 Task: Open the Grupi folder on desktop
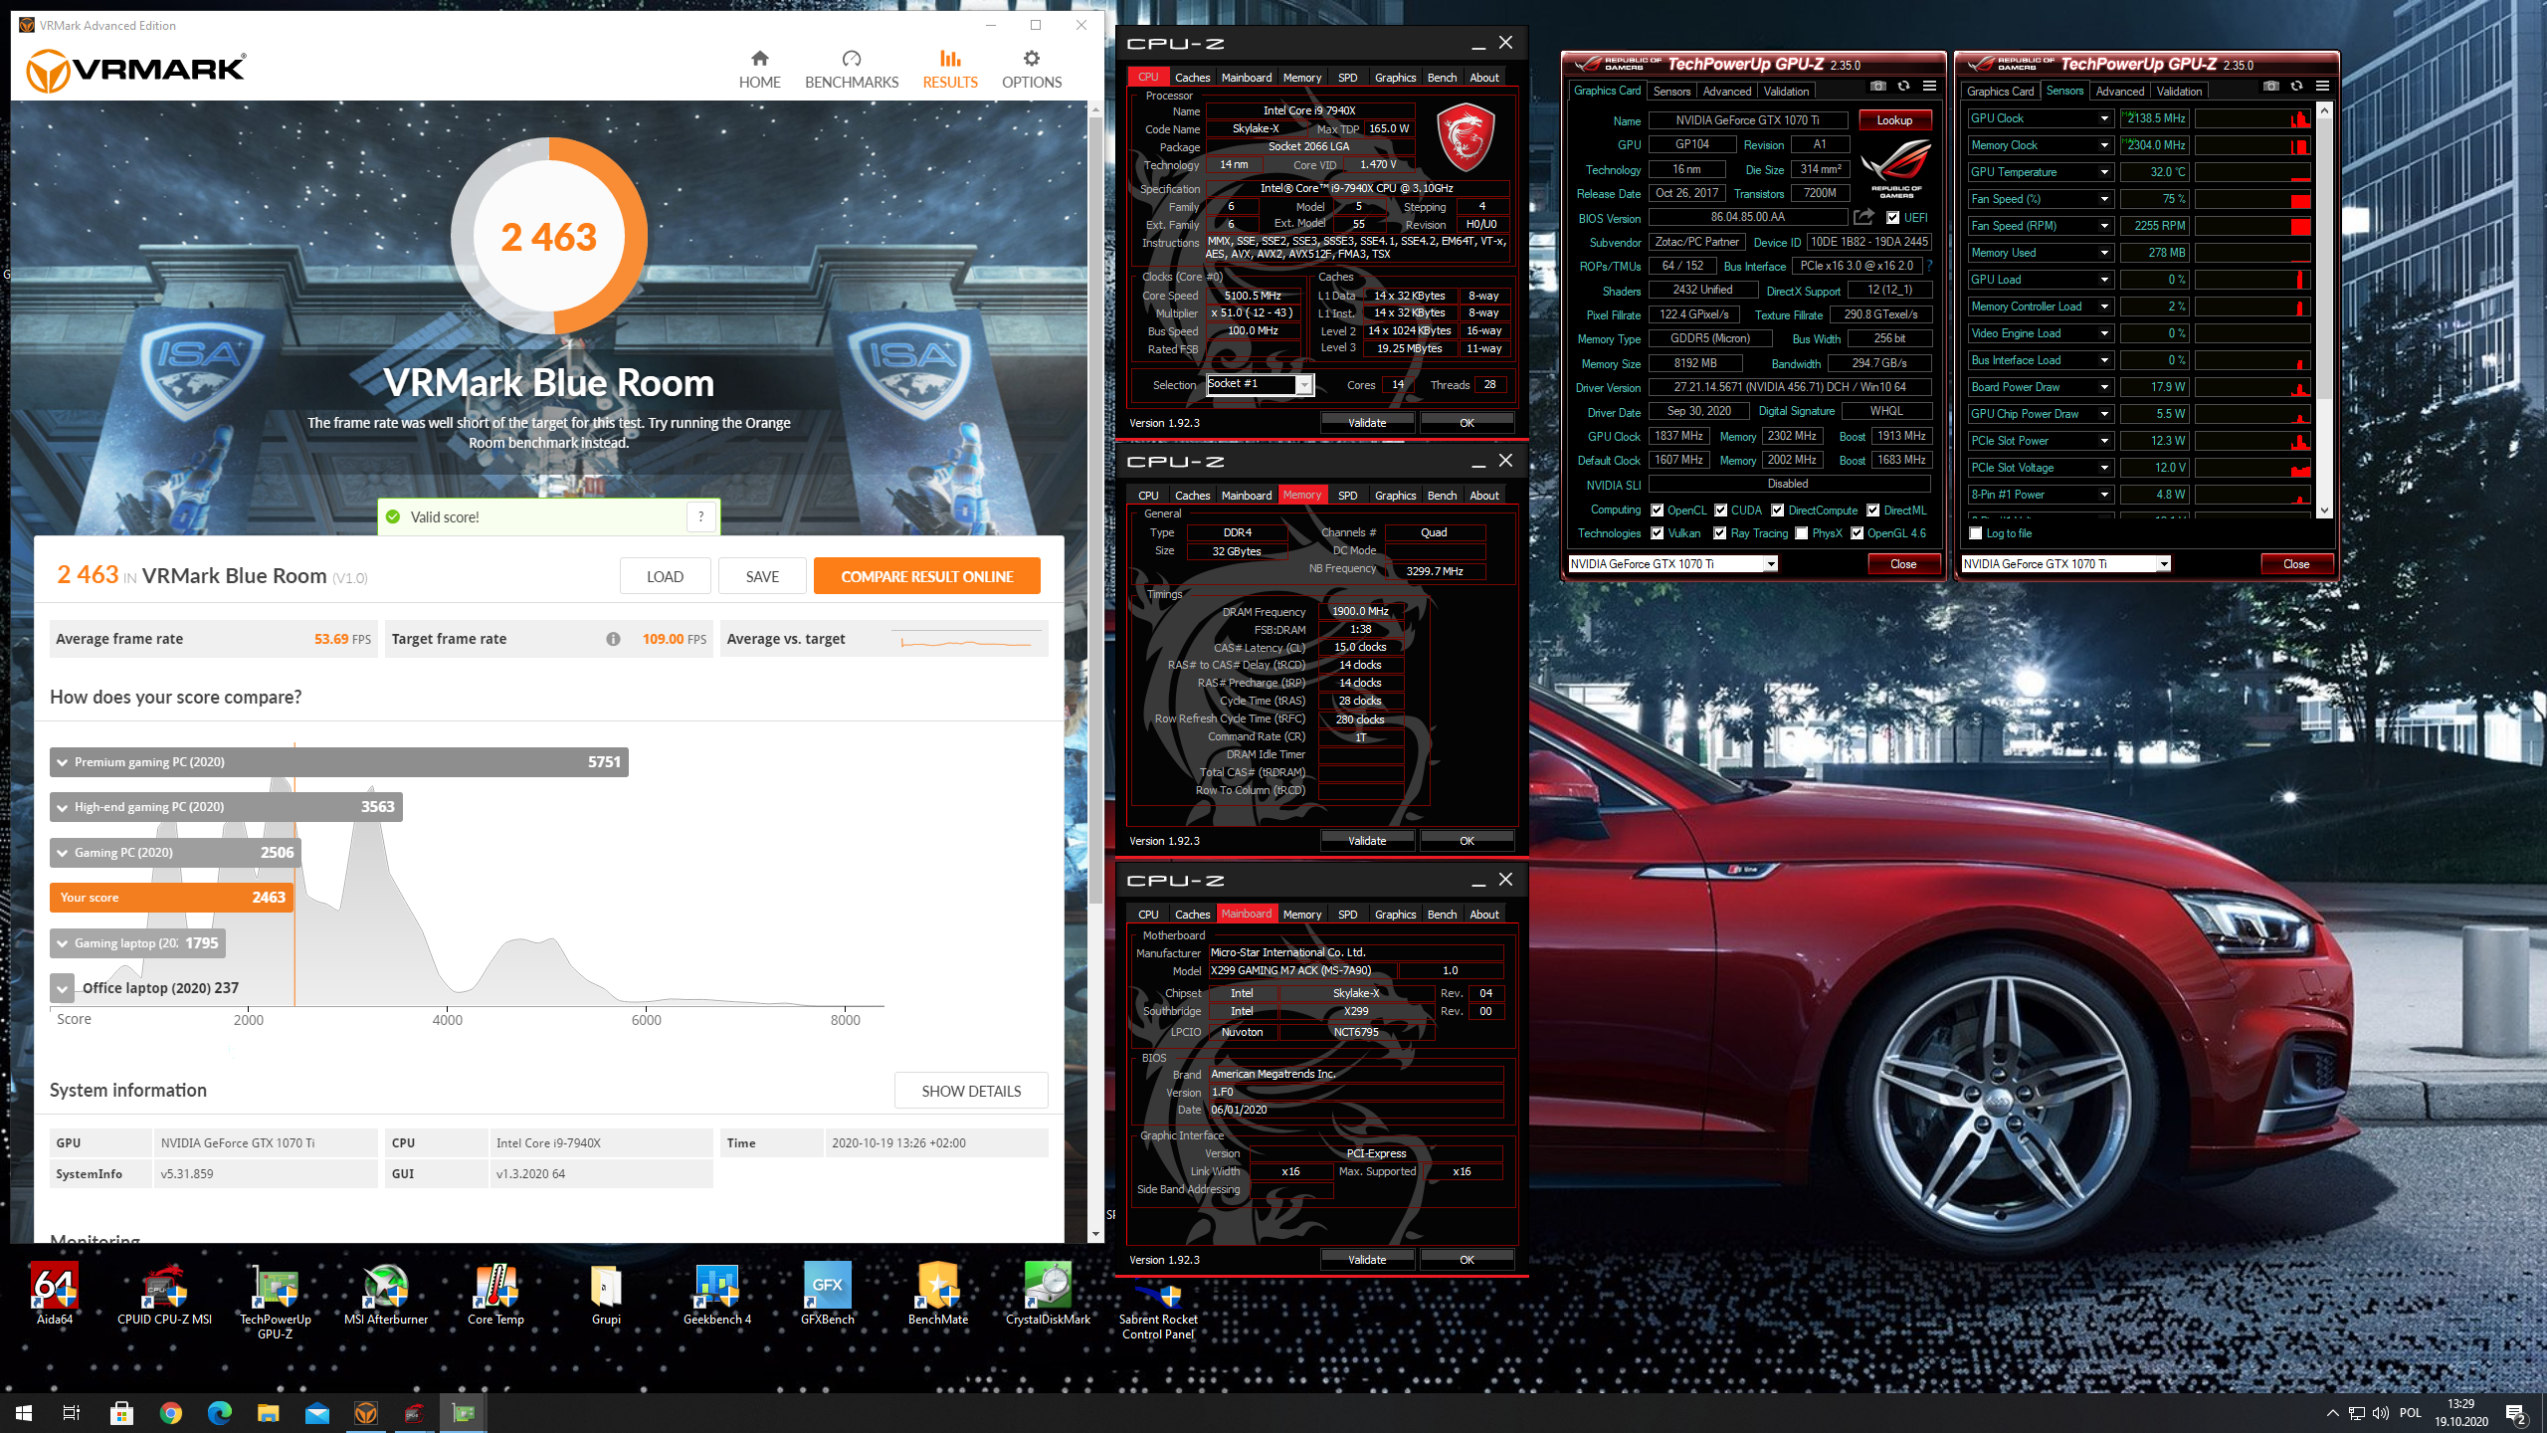[x=606, y=1293]
